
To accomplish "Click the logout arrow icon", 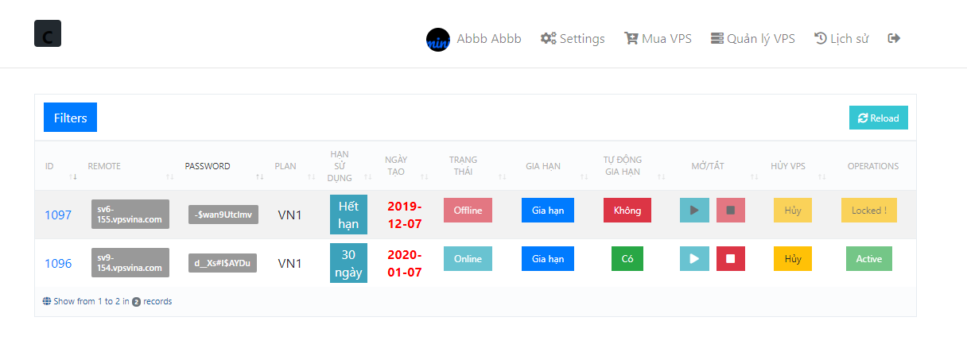I will pos(894,38).
